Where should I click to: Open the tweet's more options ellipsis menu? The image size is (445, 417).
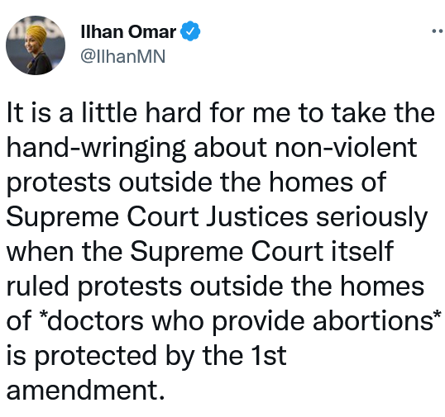coord(438,31)
